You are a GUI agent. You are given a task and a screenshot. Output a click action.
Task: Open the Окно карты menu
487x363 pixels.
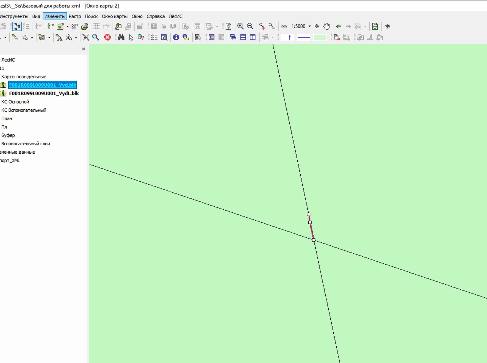[x=114, y=16]
